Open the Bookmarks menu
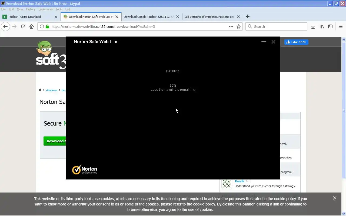Screen dimensions: 346x216 coord(45,9)
